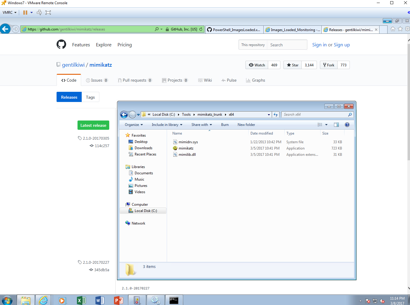Click the muted volume tray icon

tap(382, 301)
